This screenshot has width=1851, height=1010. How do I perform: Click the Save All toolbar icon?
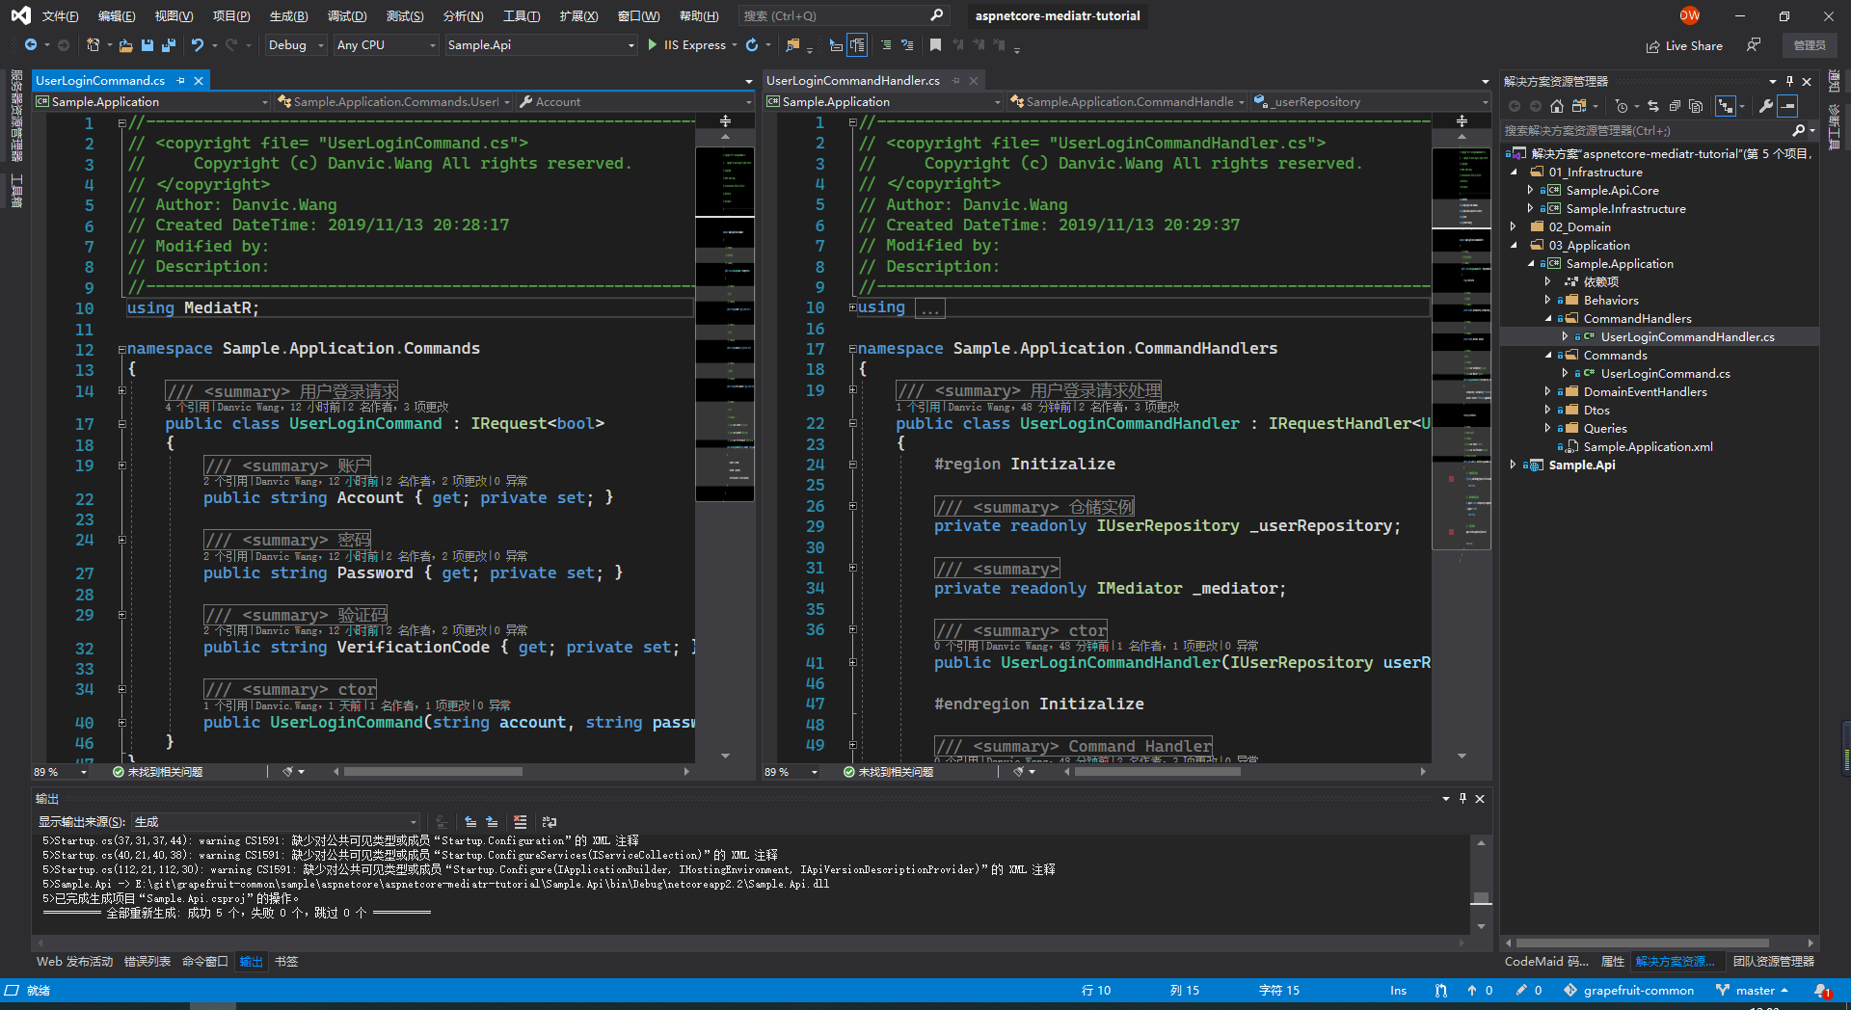(169, 45)
